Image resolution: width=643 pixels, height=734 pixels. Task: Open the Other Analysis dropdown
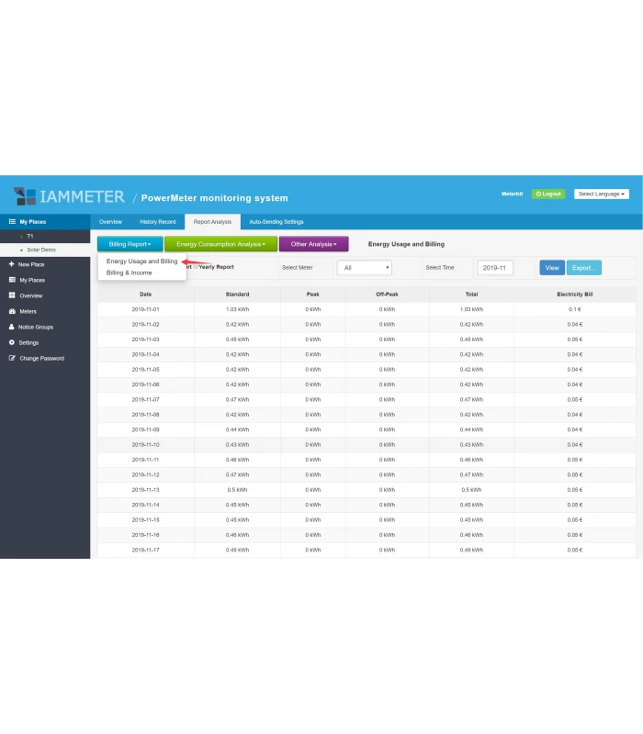tap(313, 244)
